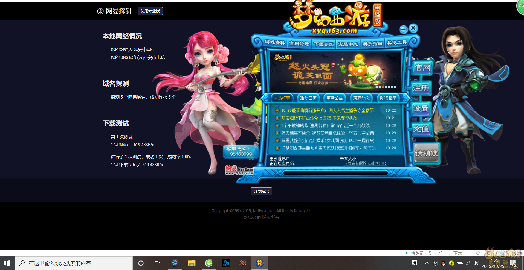The image size is (524, 270).
Task: Open news 10.25蓬莱仙境新服开启
Action: [328, 110]
